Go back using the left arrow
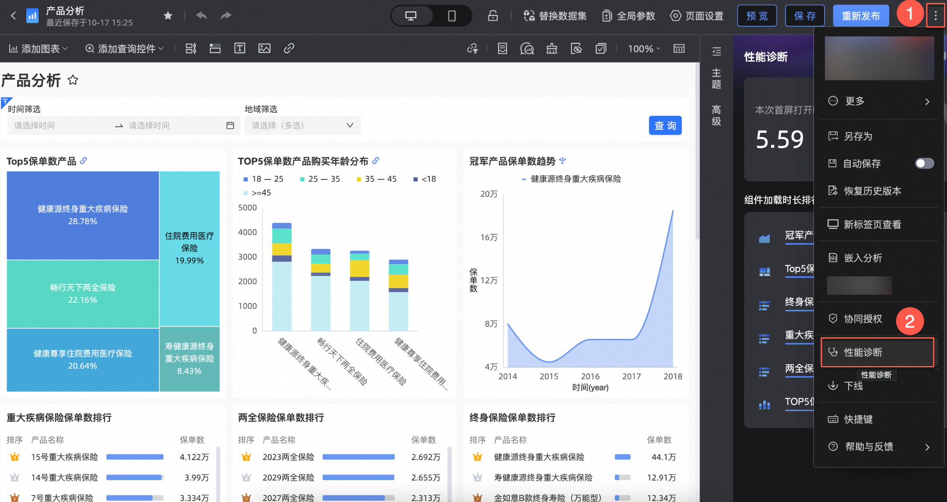This screenshot has height=502, width=947. tap(13, 16)
